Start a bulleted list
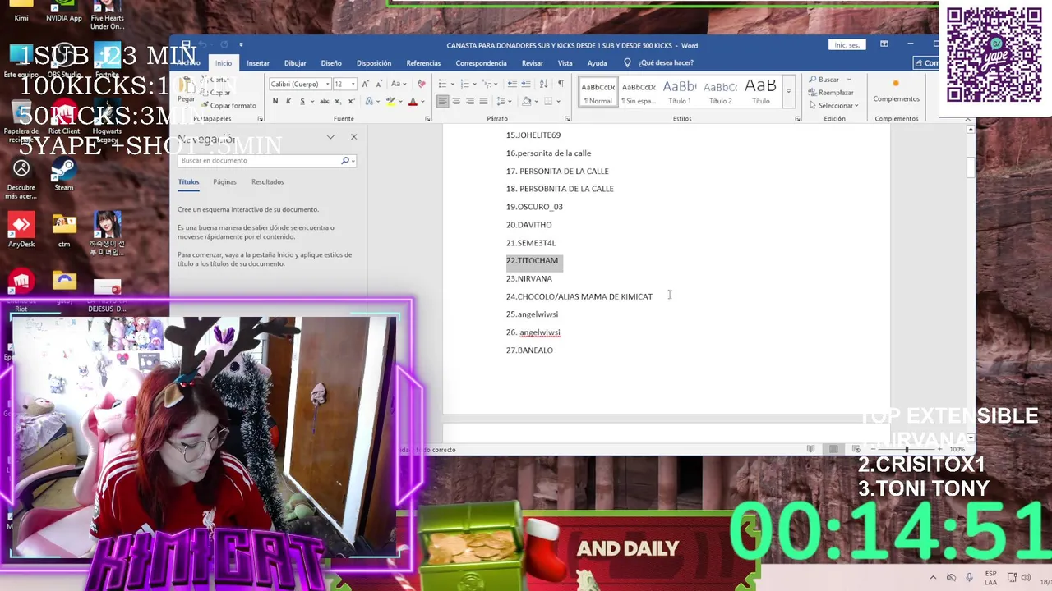Viewport: 1052px width, 591px height. coord(443,84)
